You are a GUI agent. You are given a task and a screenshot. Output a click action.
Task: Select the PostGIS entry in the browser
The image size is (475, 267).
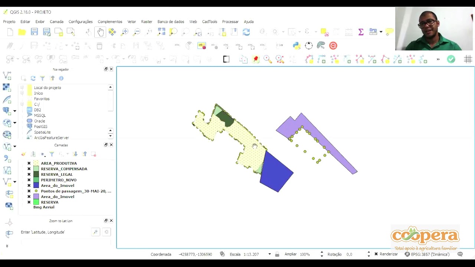point(40,126)
